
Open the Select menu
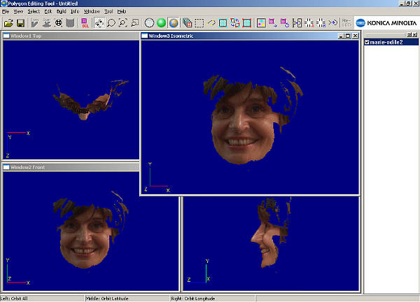[x=33, y=12]
